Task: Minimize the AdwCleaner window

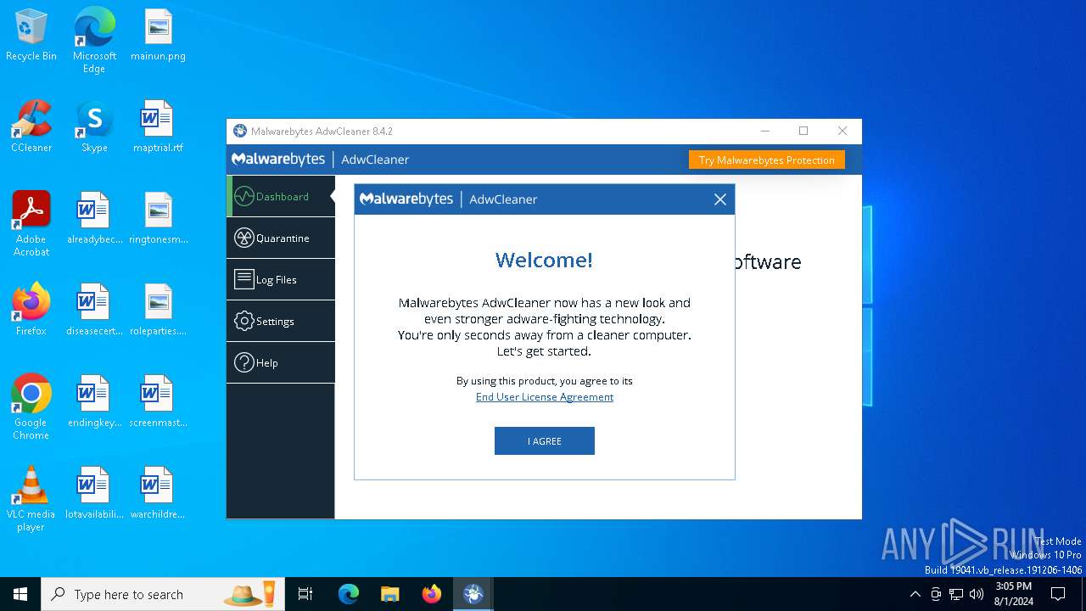Action: pos(765,131)
